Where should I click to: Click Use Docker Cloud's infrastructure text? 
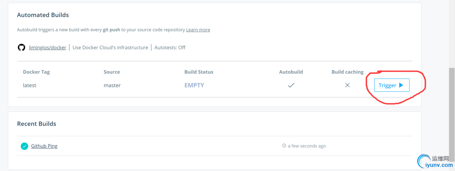[110, 48]
